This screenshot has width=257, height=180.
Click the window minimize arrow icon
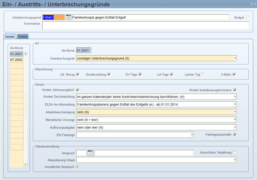[x=251, y=4]
